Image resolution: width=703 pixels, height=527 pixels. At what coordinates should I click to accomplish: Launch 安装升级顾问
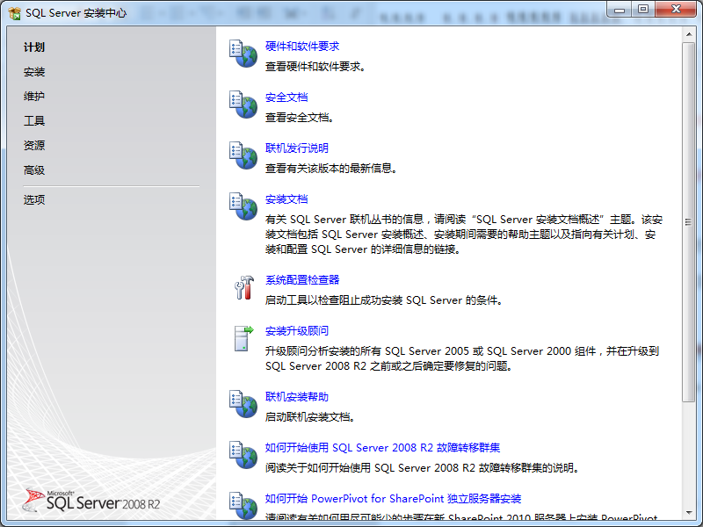297,331
